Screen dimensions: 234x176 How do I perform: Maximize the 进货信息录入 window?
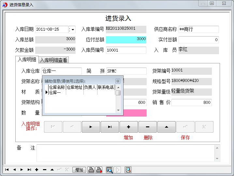(212, 3)
